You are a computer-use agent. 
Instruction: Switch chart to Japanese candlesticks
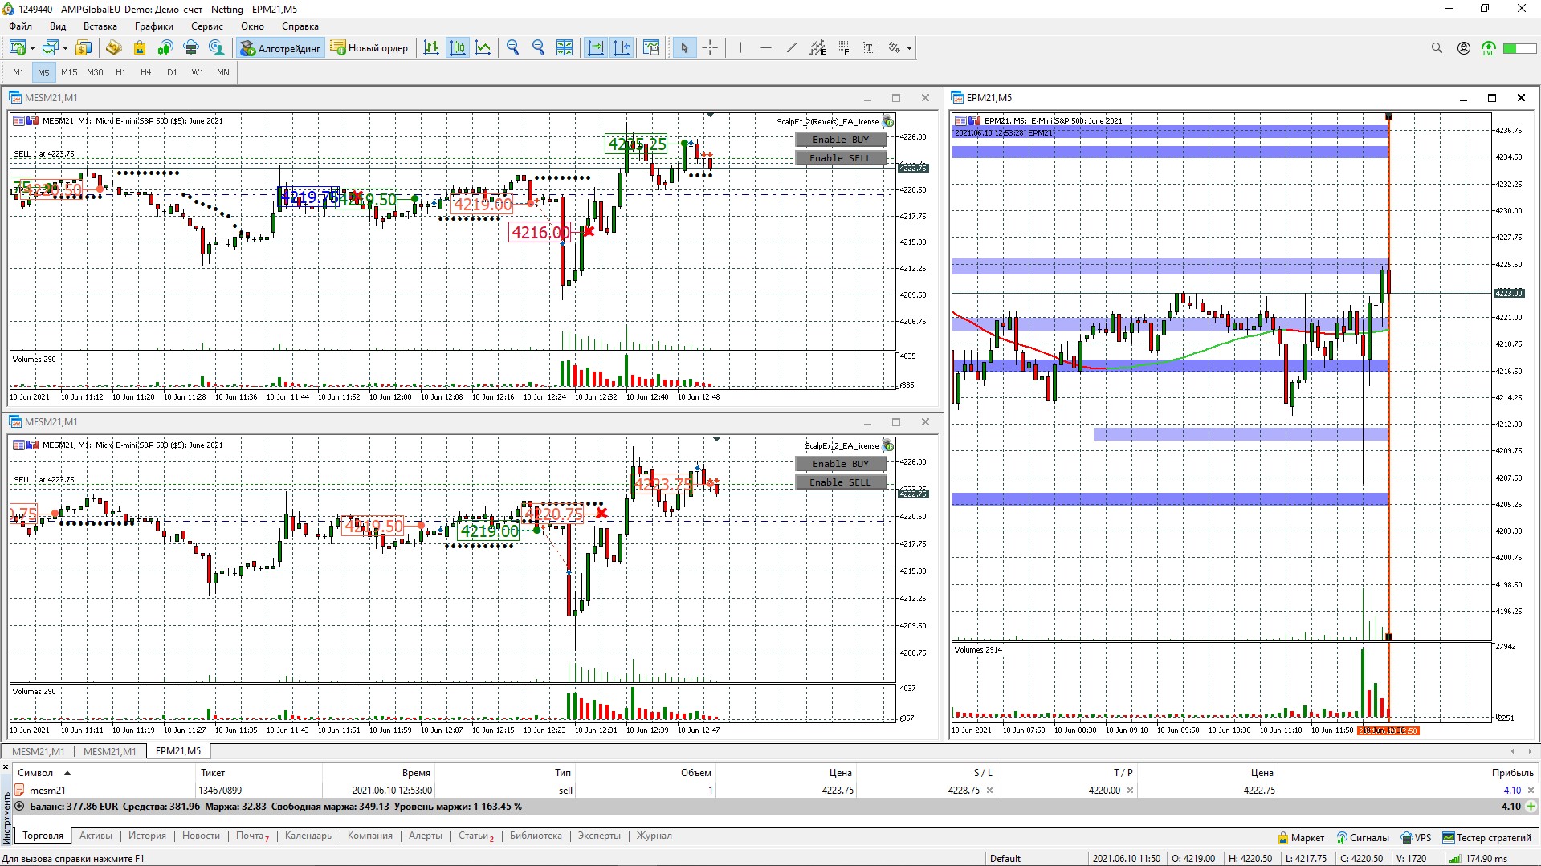click(458, 48)
